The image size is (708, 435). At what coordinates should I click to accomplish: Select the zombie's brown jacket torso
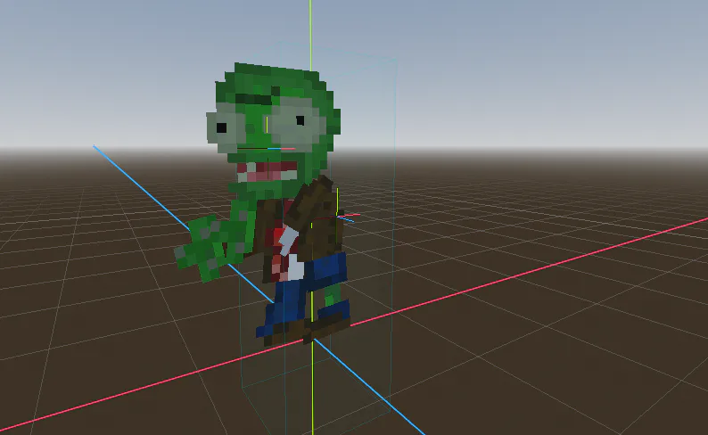298,228
